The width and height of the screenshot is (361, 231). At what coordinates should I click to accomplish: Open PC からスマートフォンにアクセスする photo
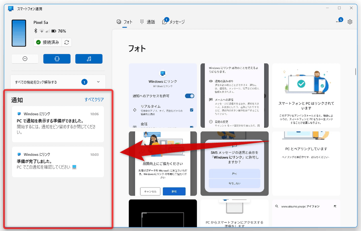tap(234, 213)
